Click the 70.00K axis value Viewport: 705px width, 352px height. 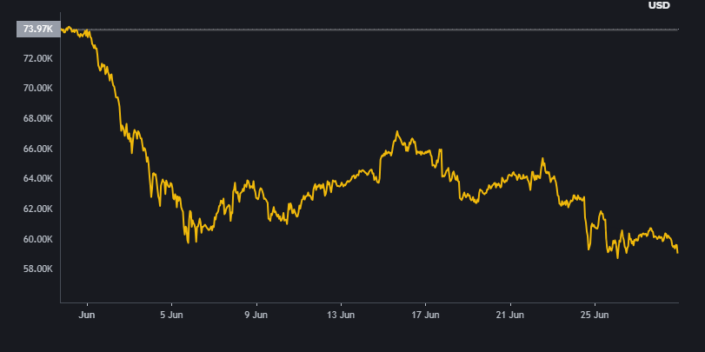click(x=38, y=89)
